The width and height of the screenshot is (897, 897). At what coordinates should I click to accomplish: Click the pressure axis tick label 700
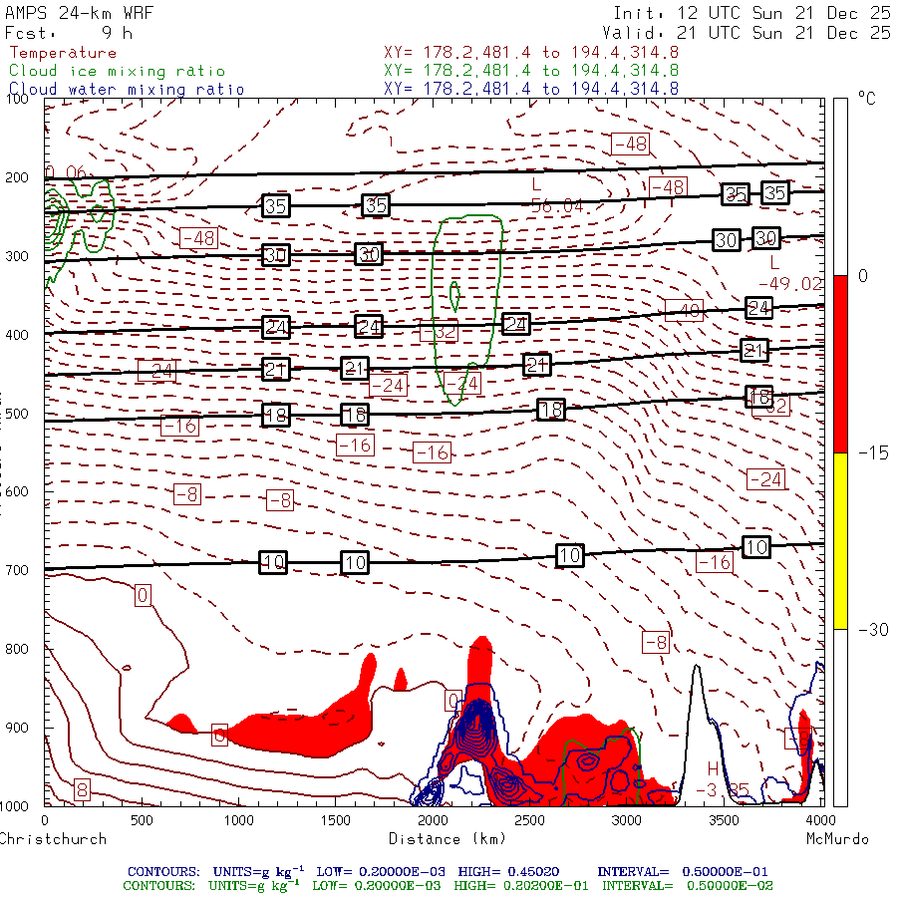[17, 570]
